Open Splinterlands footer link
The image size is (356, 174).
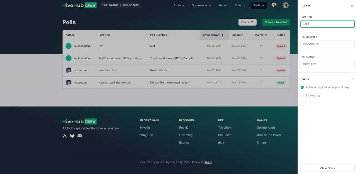266,128
